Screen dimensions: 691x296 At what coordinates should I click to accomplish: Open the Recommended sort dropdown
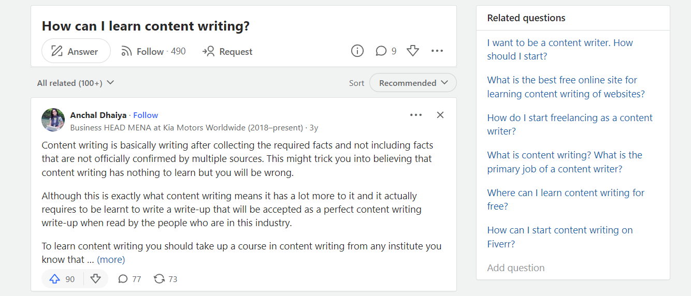413,83
